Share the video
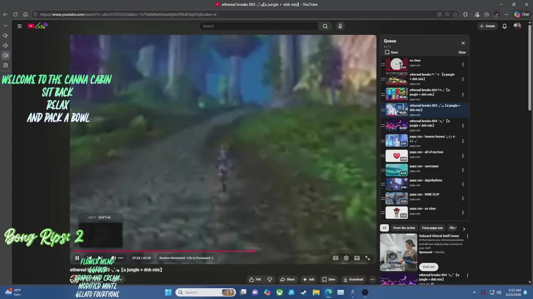533x299 pixels. coord(287,279)
